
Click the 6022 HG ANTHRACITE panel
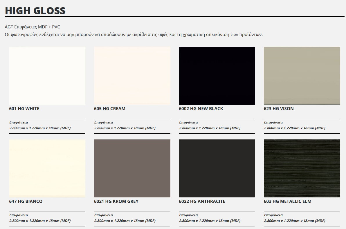point(217,168)
